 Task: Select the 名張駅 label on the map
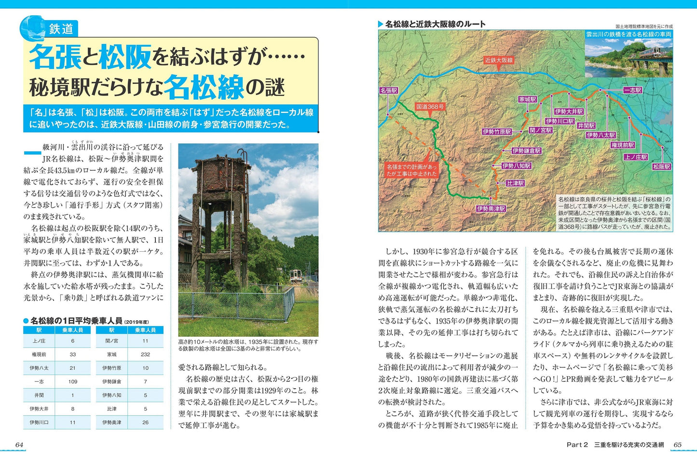388,91
